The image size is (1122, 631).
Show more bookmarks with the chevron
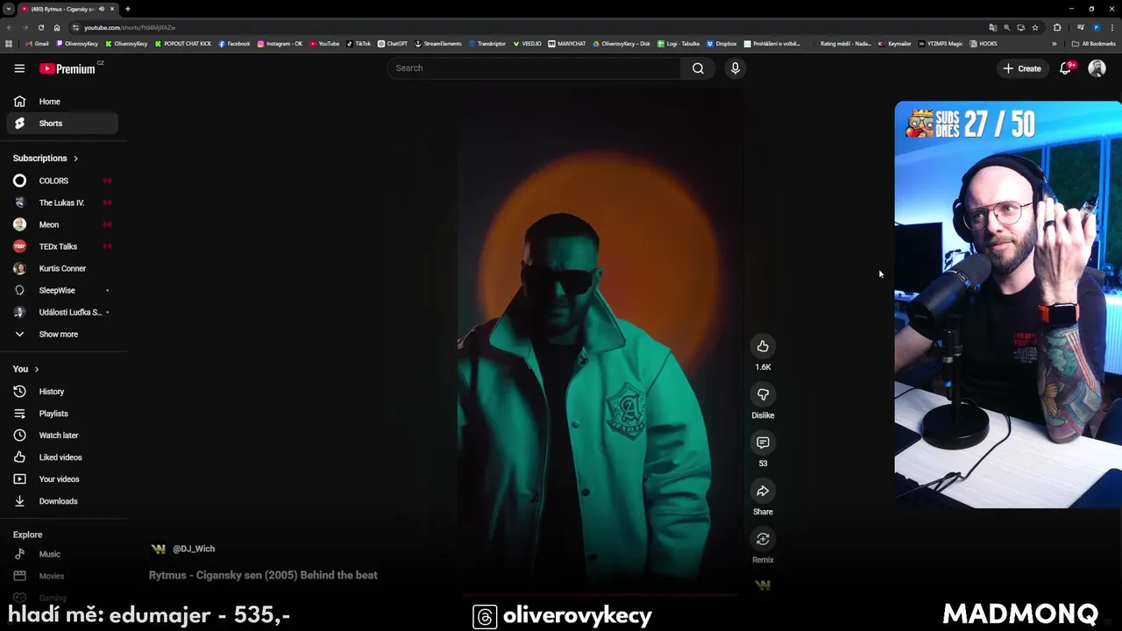(x=1054, y=44)
